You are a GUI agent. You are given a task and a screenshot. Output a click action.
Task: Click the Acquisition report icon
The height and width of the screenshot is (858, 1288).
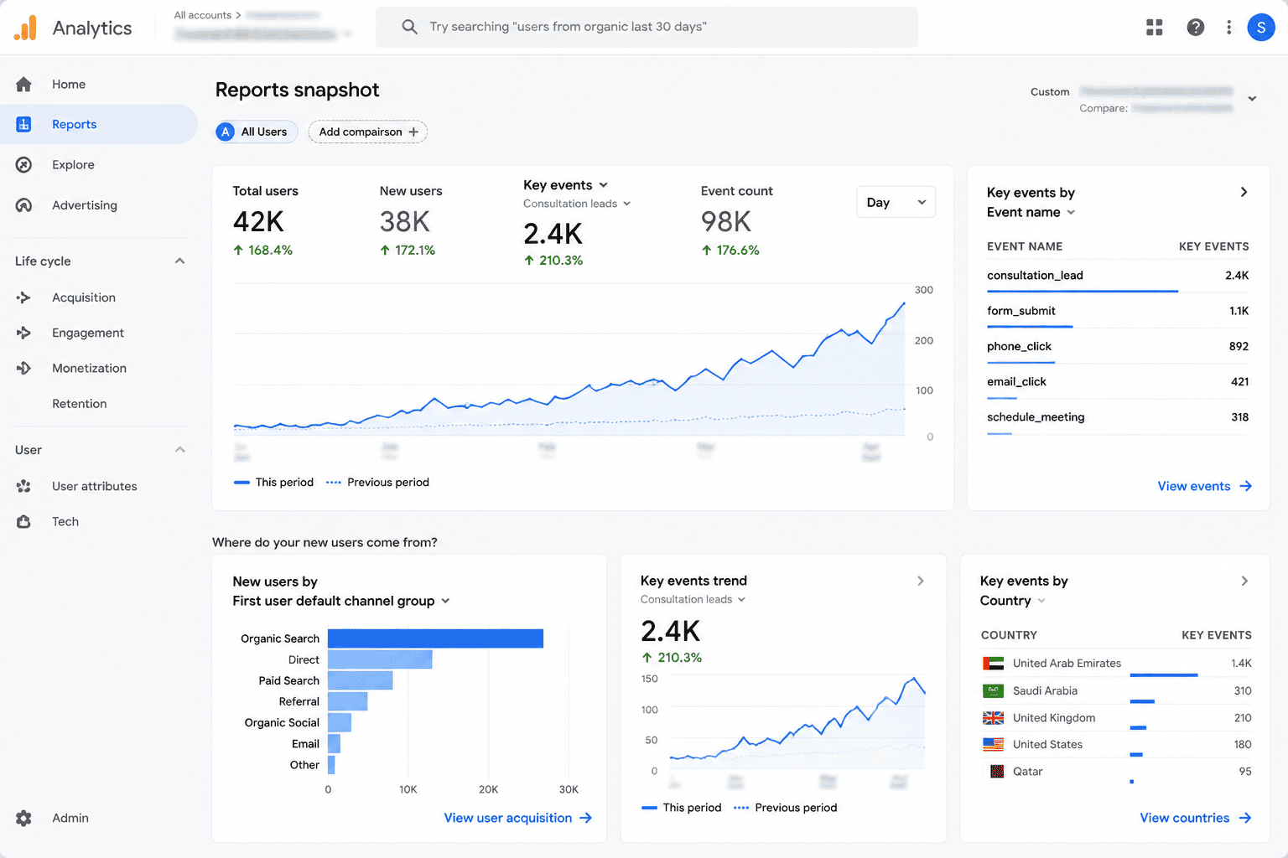(23, 297)
